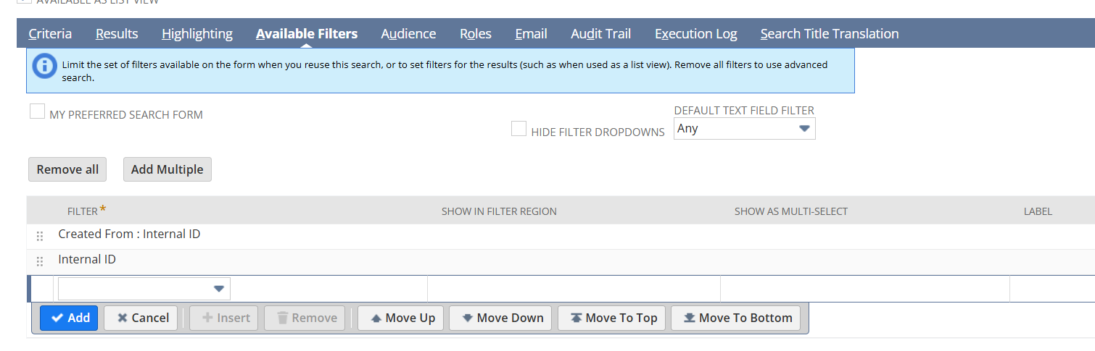Select the Created From : Internal ID row

pos(129,234)
